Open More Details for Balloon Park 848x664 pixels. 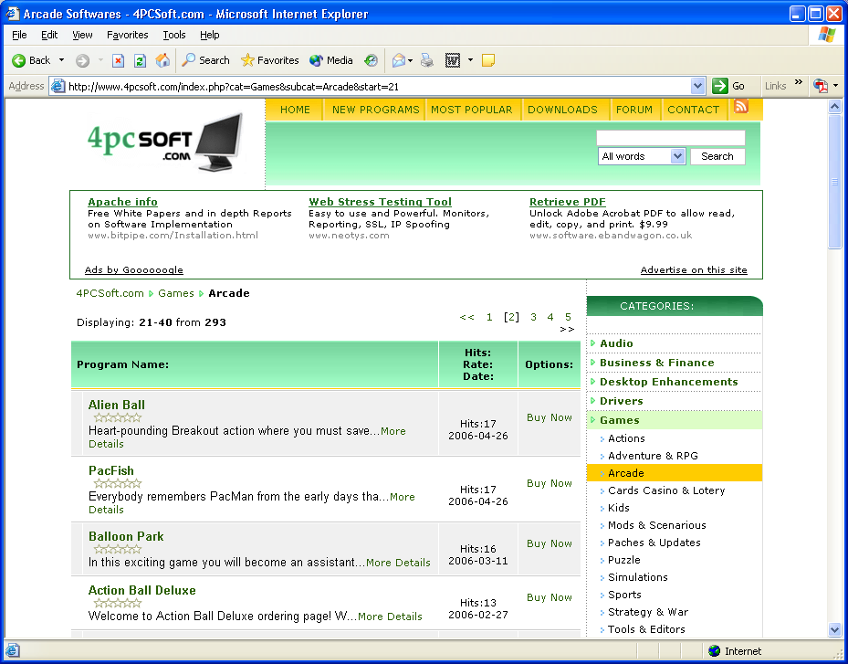(x=398, y=563)
